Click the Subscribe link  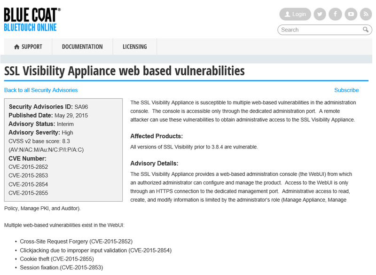[346, 90]
